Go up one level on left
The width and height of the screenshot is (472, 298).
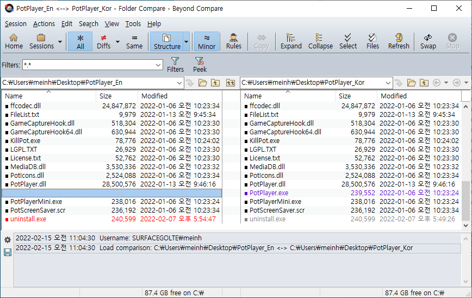[215, 83]
